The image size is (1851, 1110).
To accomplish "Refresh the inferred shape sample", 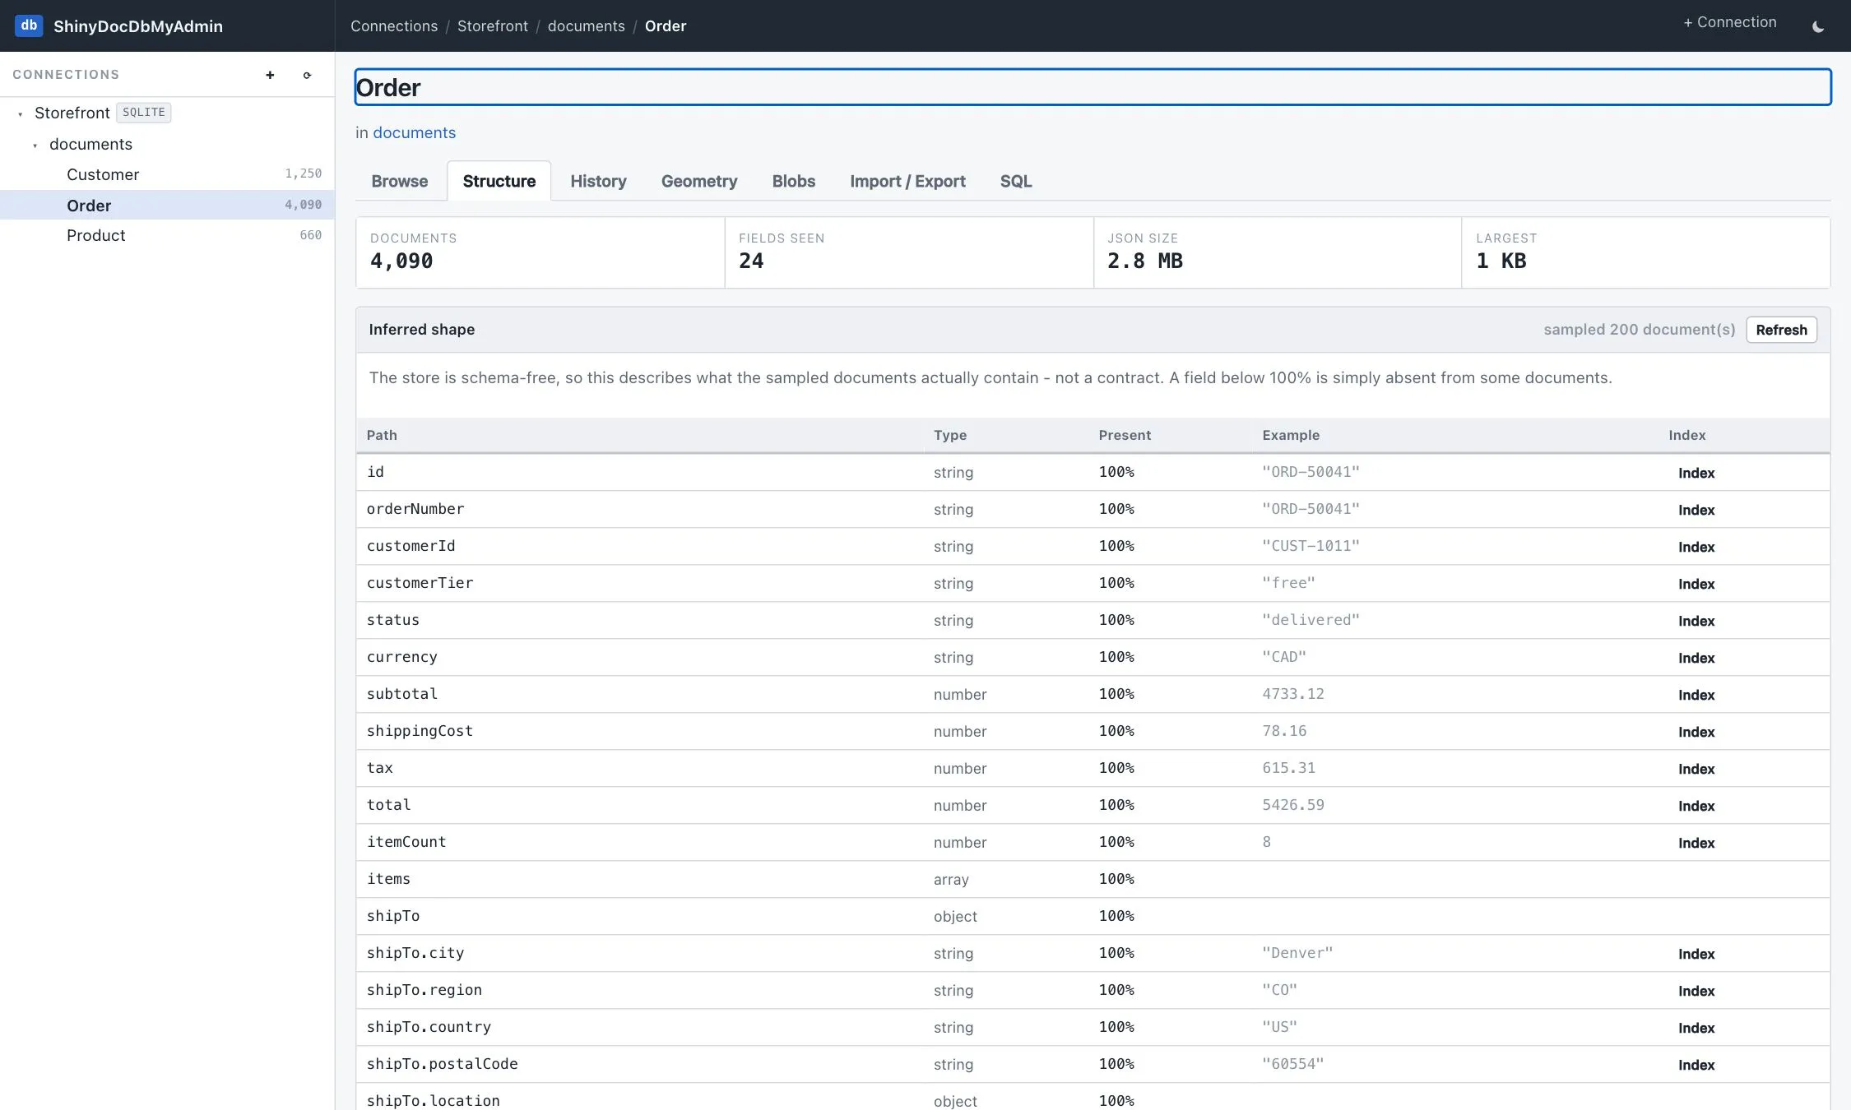I will point(1781,330).
